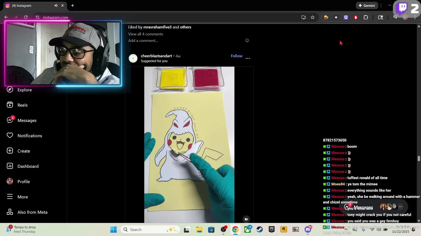
Task: Open Chrome media controls icon
Action: tap(395, 17)
